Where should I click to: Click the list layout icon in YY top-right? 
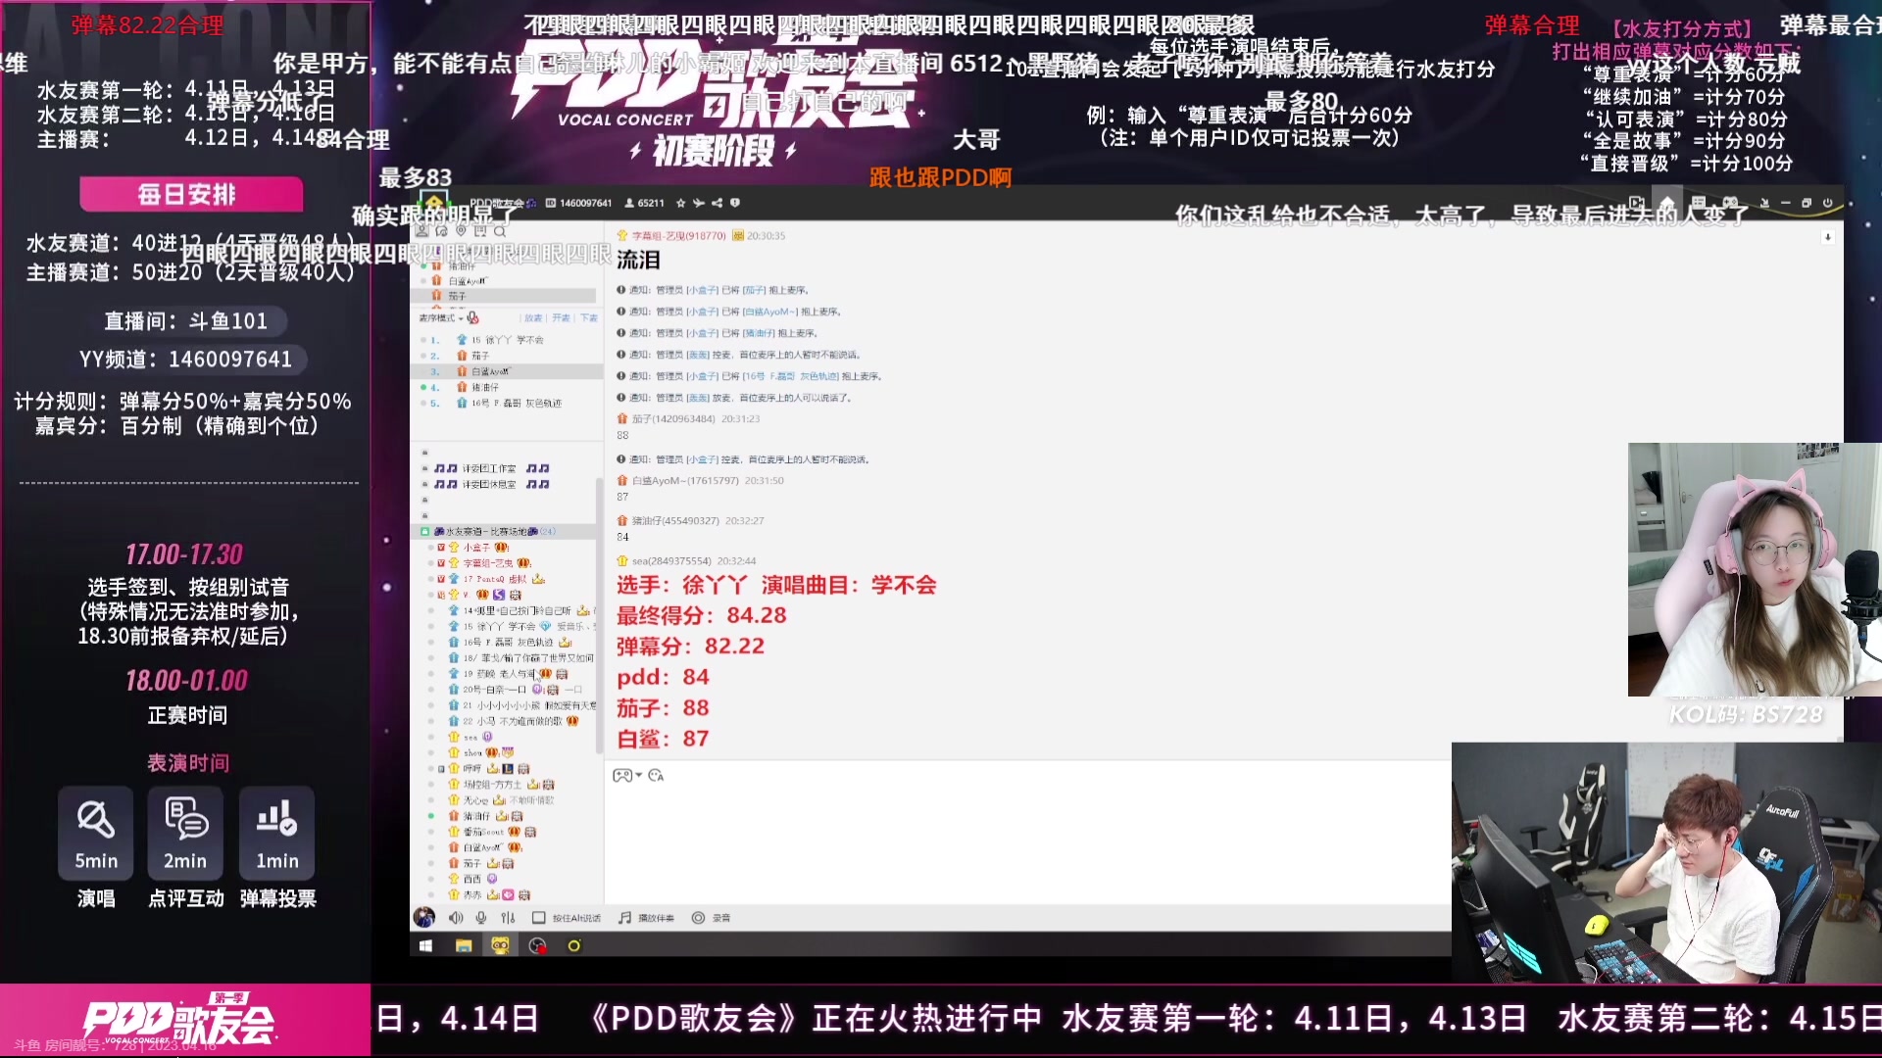click(1699, 203)
